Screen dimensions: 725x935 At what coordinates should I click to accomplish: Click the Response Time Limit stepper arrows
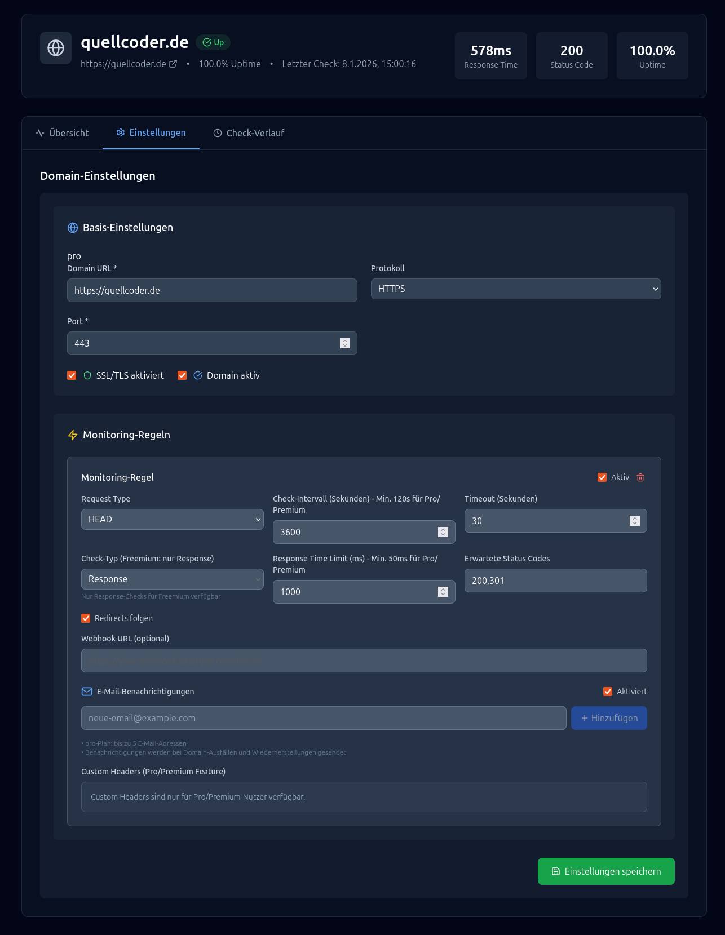pyautogui.click(x=443, y=592)
